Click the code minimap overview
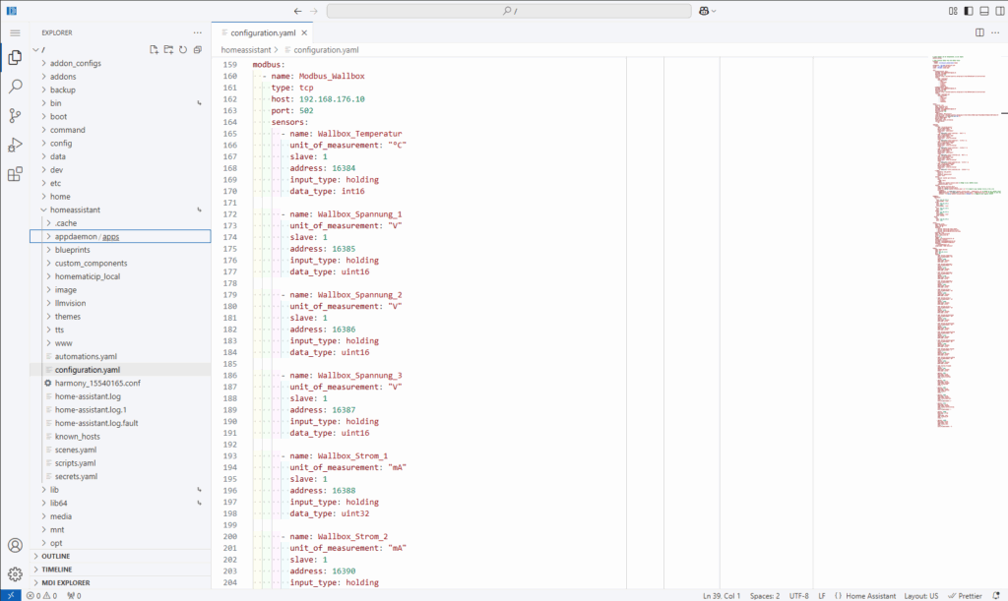Viewport: 1008px width, 601px height. (967, 241)
